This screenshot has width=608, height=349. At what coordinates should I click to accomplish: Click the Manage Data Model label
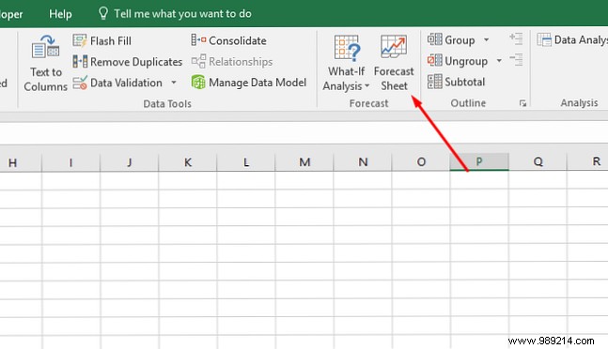[x=257, y=83]
